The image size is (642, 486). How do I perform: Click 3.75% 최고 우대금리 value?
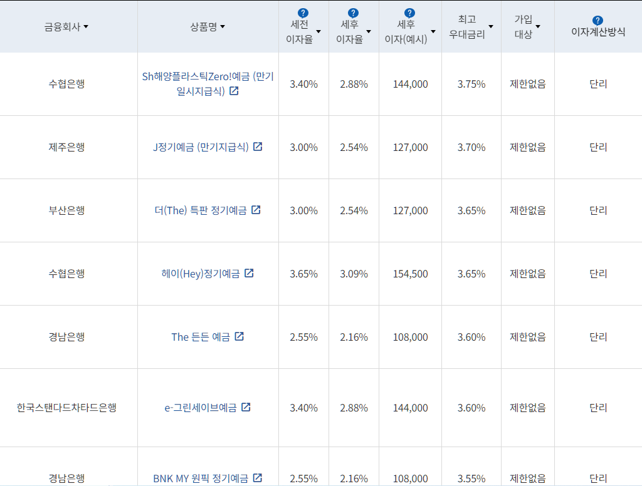[471, 84]
